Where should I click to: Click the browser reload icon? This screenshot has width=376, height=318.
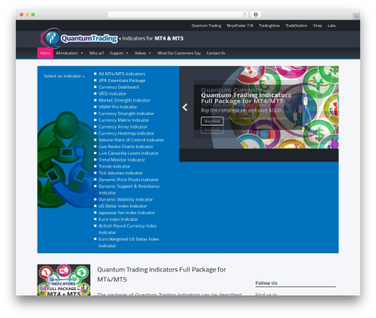click(244, 14)
